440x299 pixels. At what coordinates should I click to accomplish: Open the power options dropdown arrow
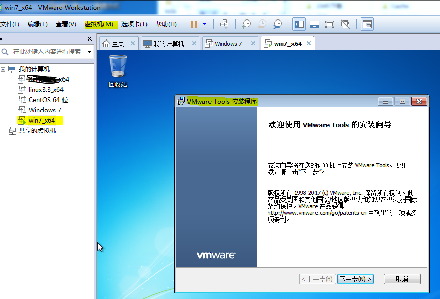204,24
